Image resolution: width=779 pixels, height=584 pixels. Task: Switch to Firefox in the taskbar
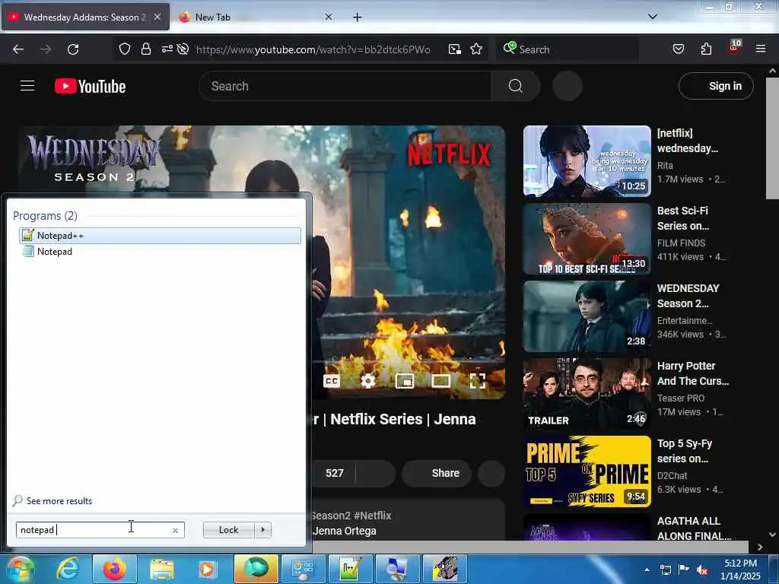click(115, 569)
